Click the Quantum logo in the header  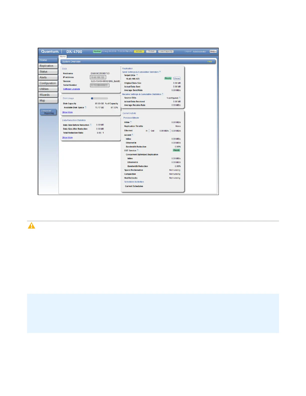(x=50, y=51)
